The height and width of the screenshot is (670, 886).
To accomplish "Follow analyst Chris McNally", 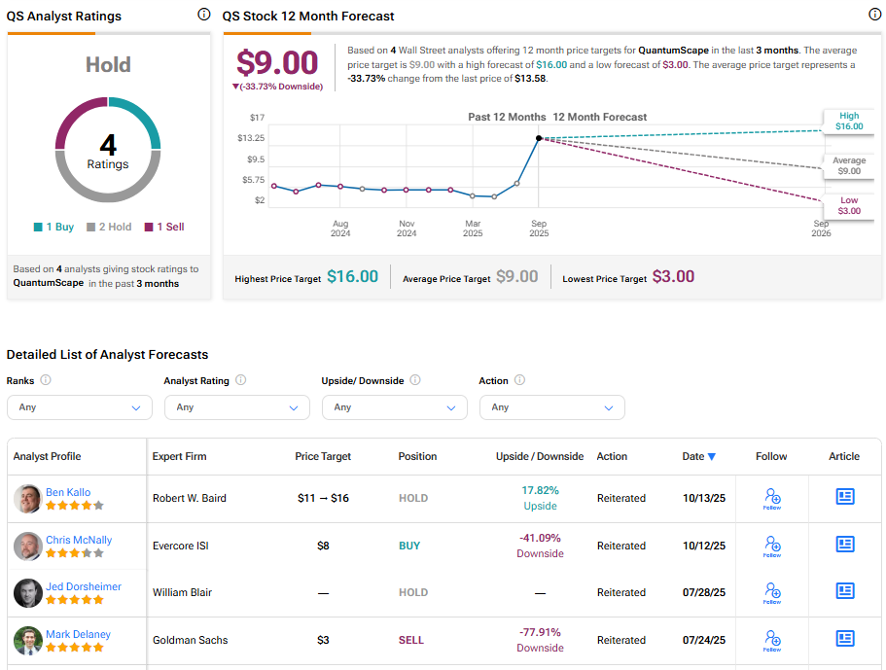I will 772,546.
